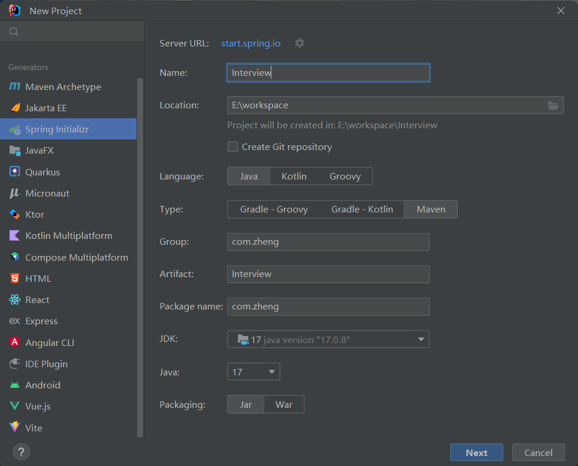Enable Create Git repository checkbox
Image resolution: width=578 pixels, height=466 pixels.
233,147
